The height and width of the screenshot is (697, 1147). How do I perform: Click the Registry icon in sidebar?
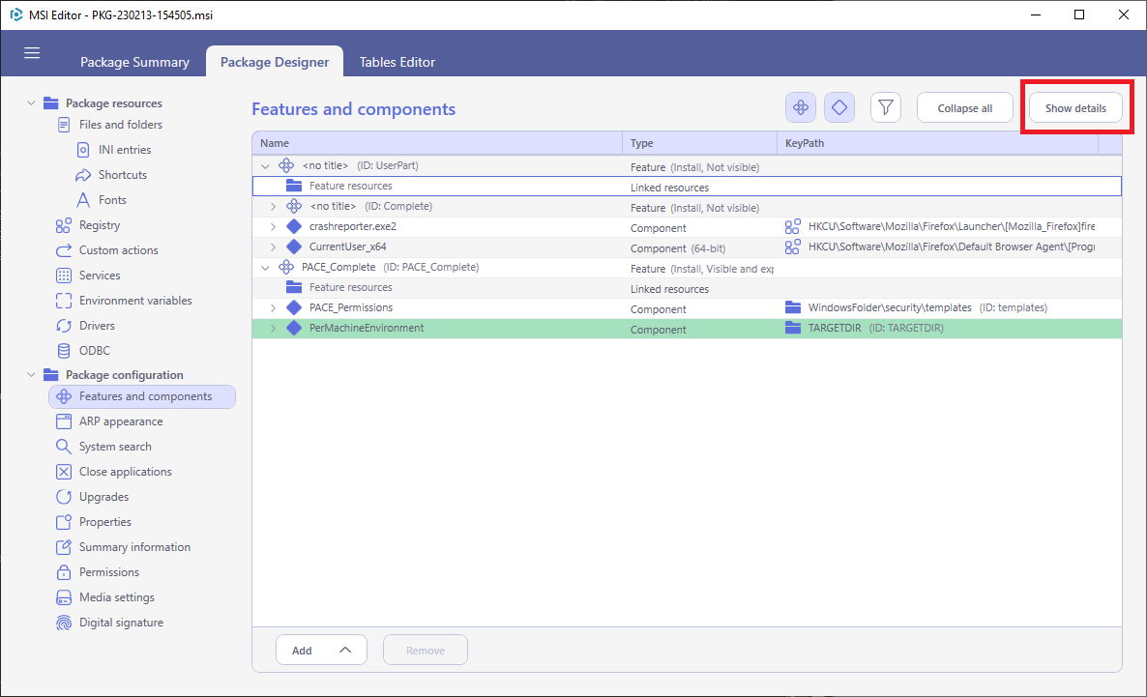[x=64, y=225]
